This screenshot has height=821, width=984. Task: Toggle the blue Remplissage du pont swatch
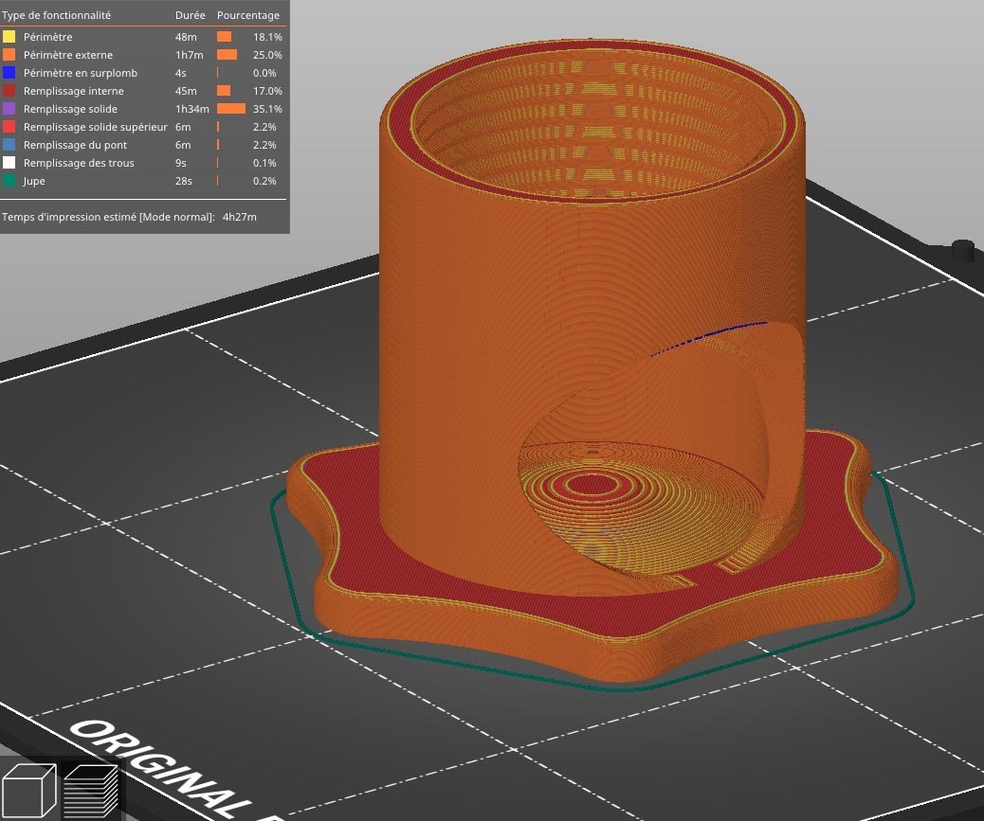[9, 145]
